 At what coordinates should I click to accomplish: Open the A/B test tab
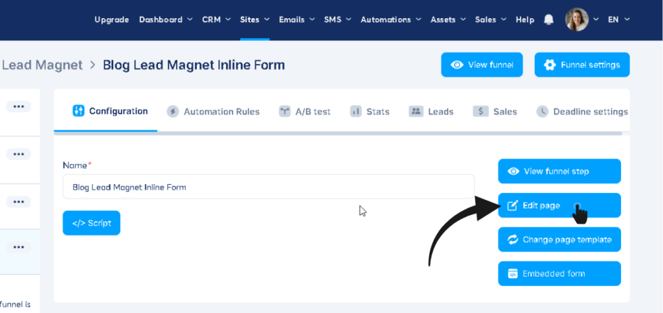pyautogui.click(x=304, y=111)
